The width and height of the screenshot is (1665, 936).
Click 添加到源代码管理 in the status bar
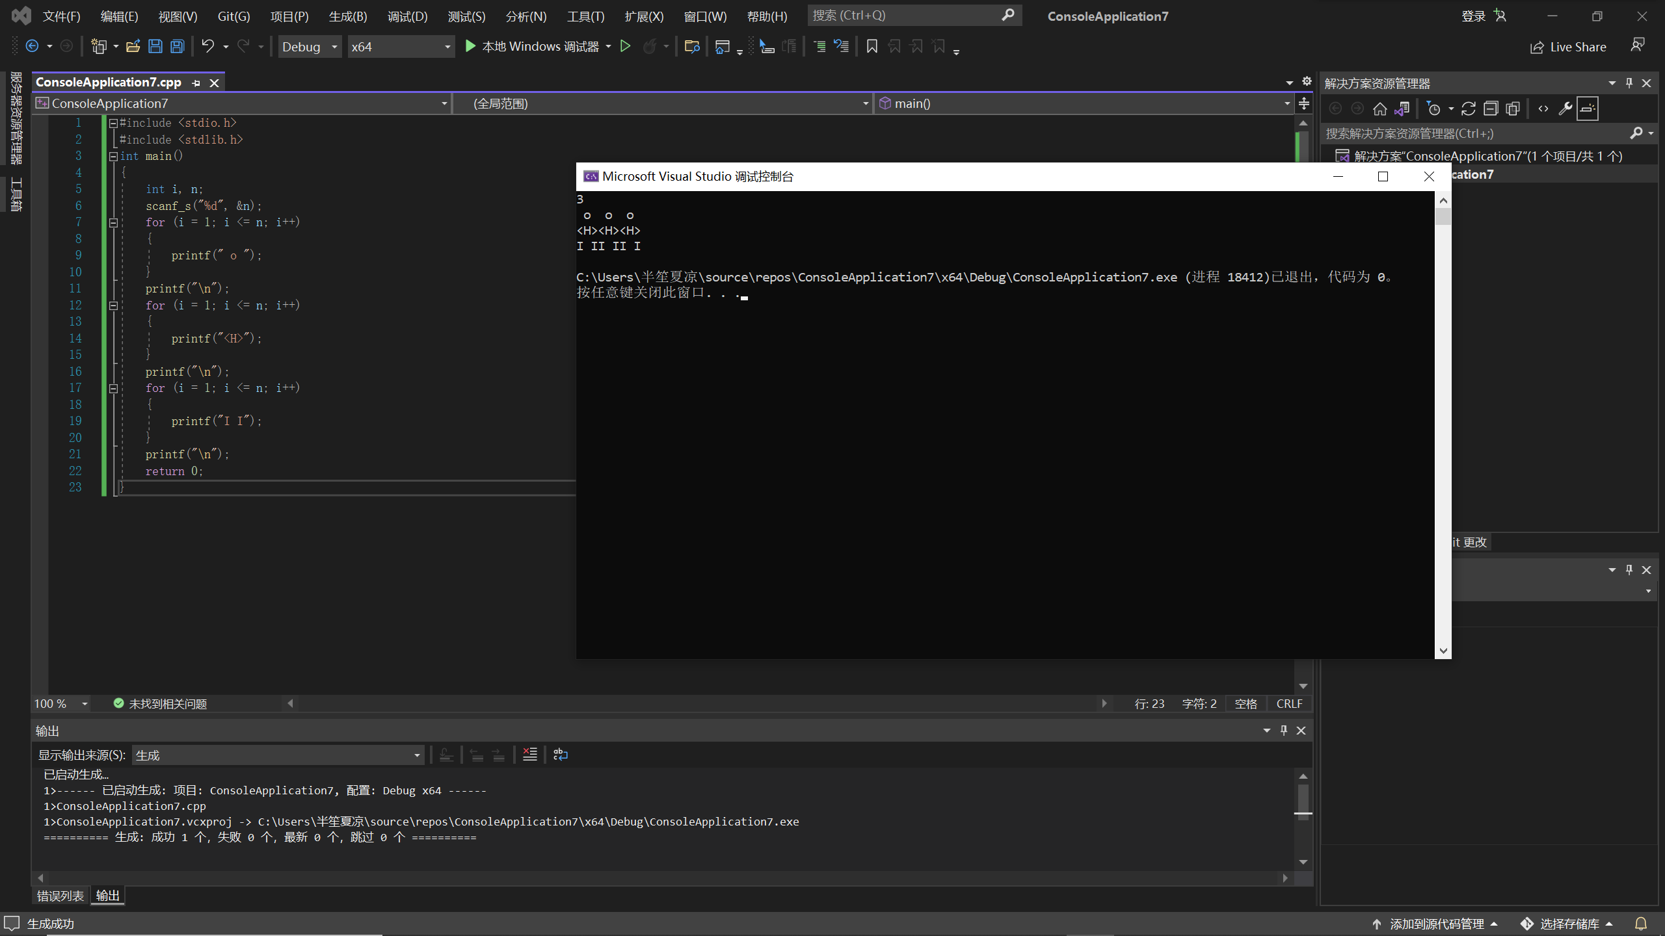(1436, 924)
